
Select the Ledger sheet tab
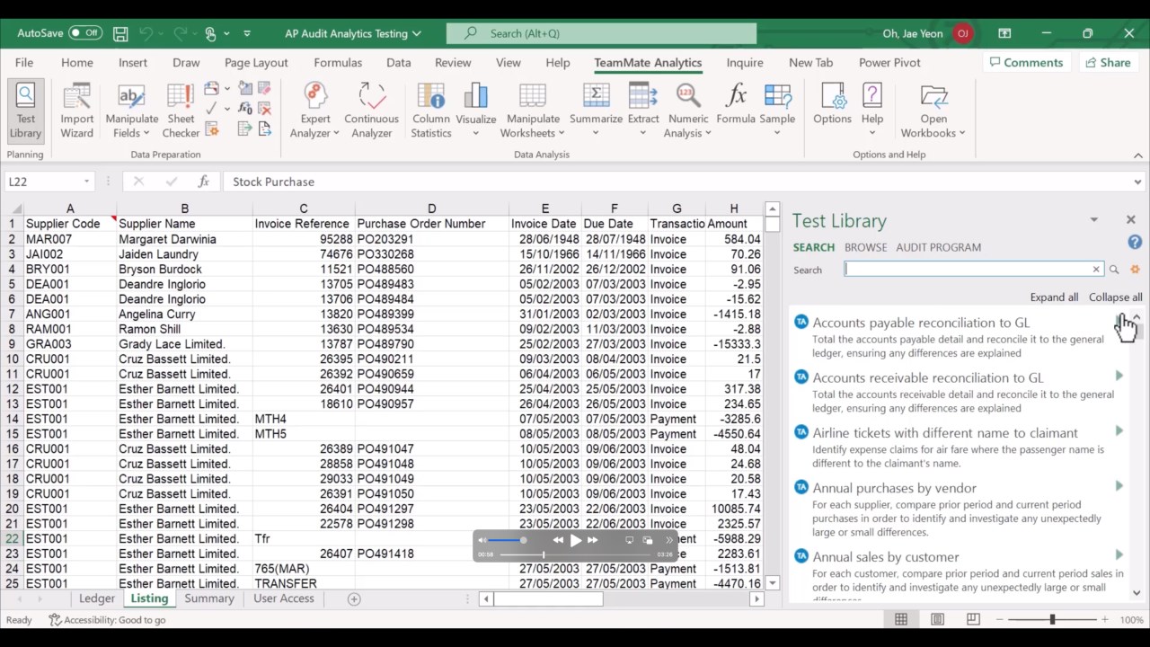[97, 598]
